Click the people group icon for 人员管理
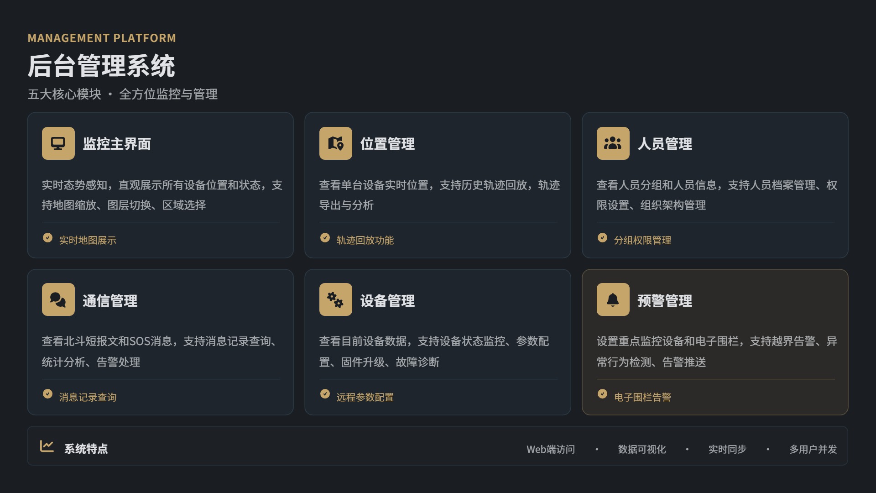This screenshot has width=876, height=493. pyautogui.click(x=613, y=143)
